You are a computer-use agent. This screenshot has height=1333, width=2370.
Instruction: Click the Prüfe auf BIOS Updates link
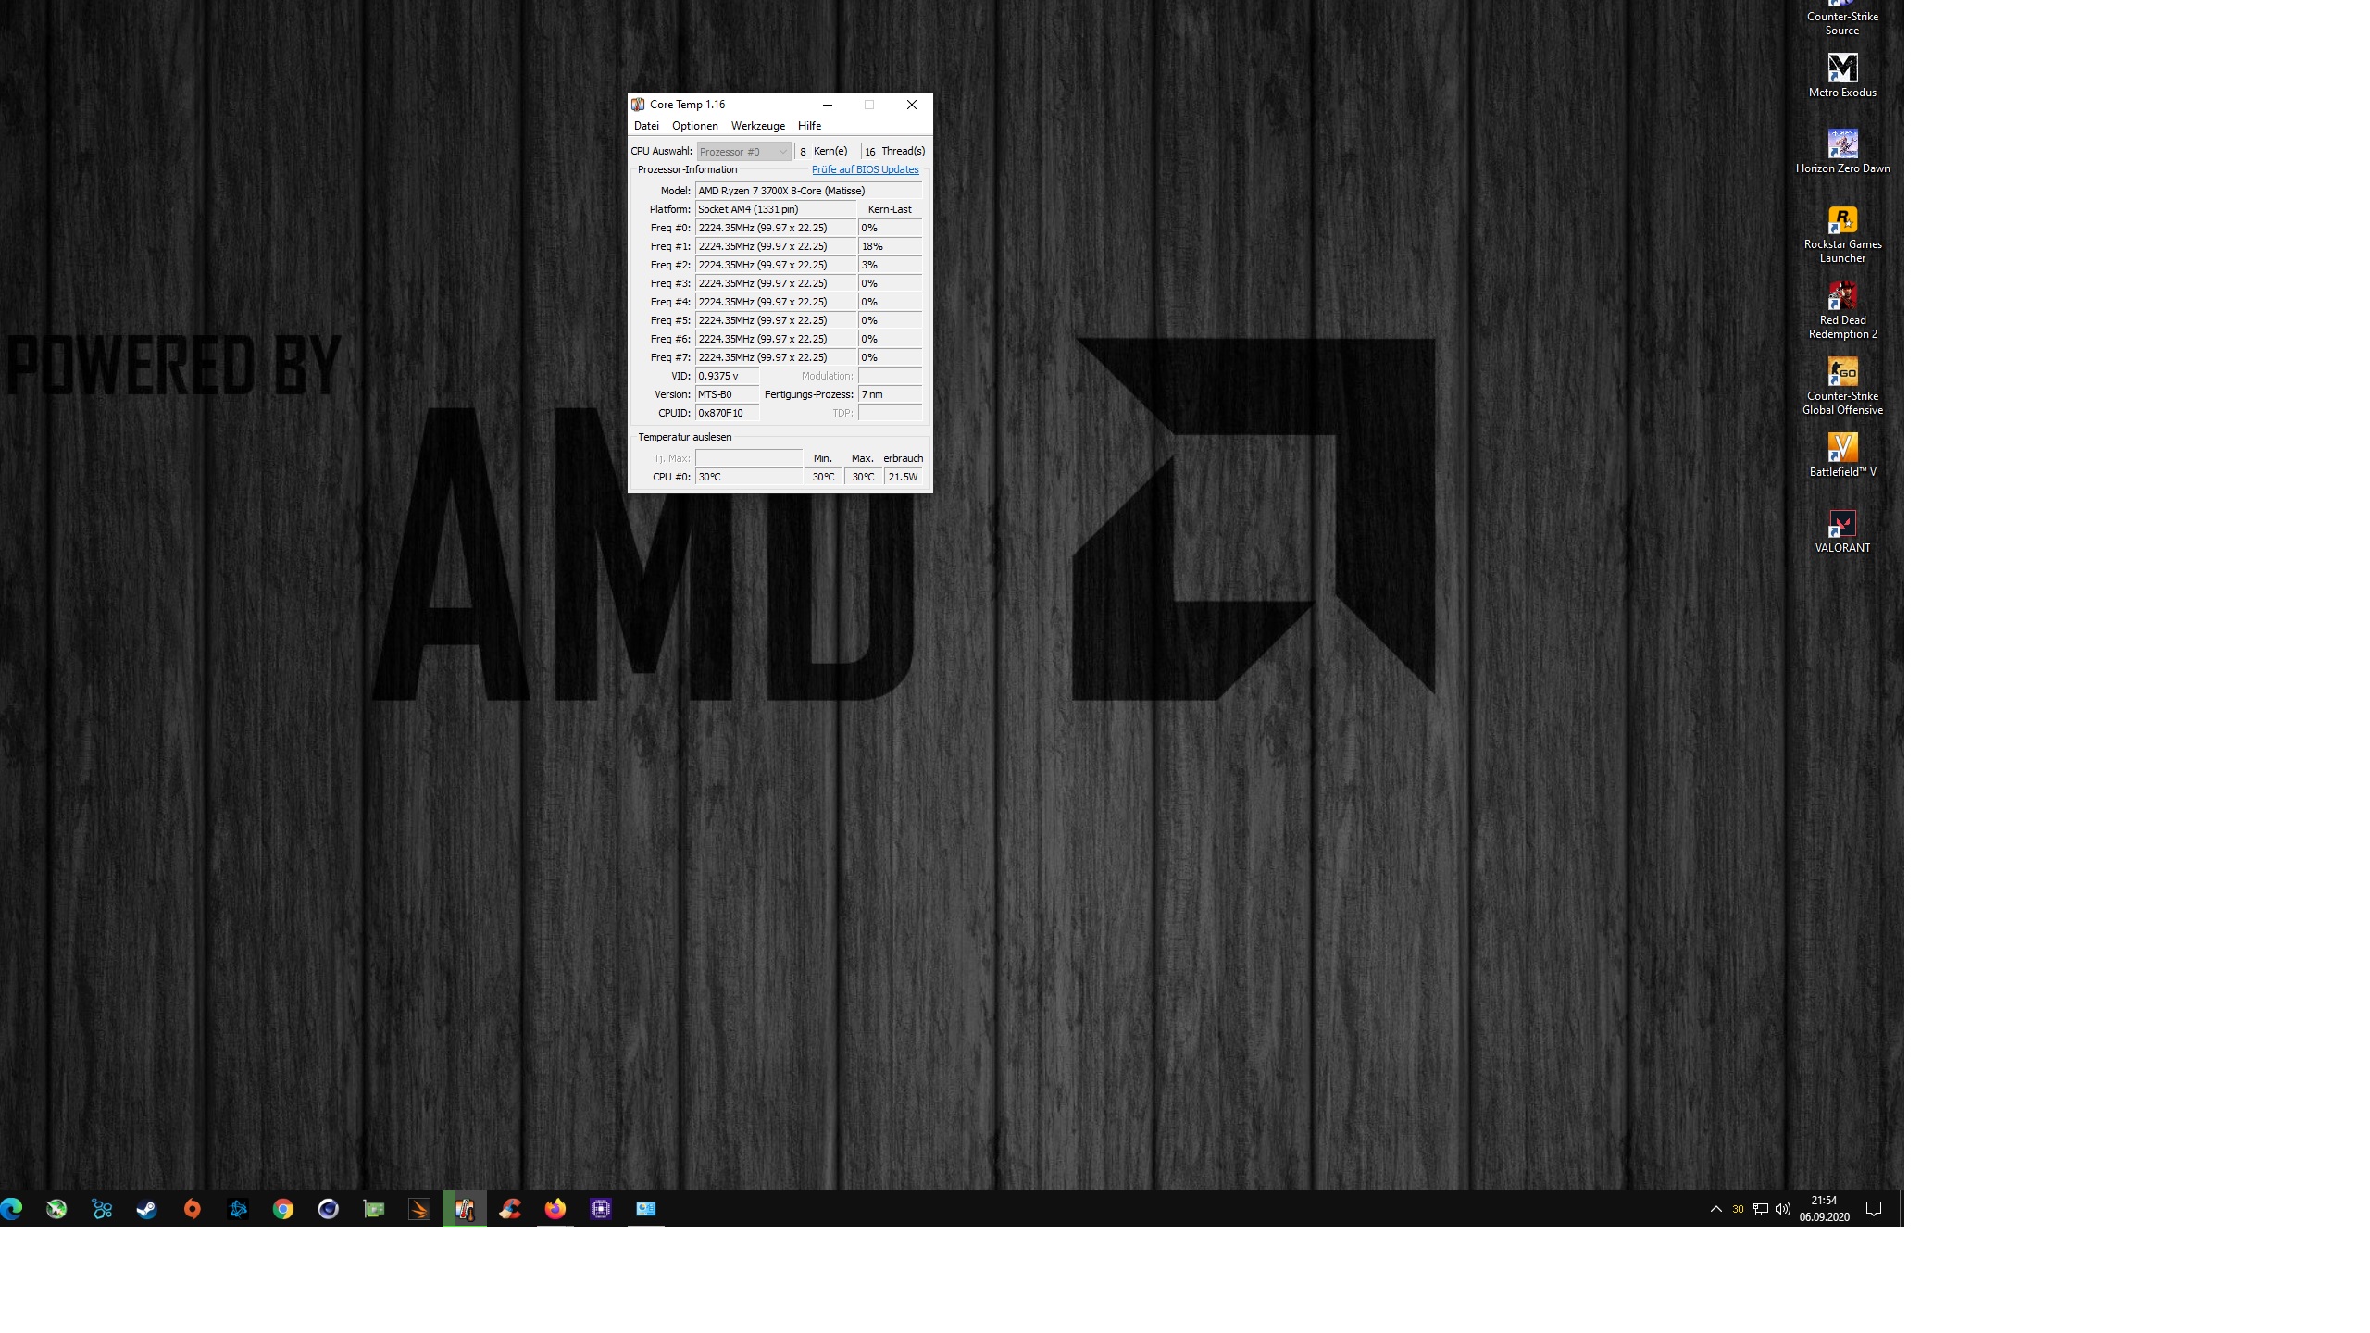pos(866,169)
